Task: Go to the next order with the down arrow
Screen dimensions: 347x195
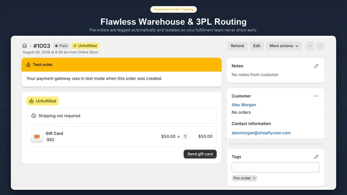Action: point(320,46)
